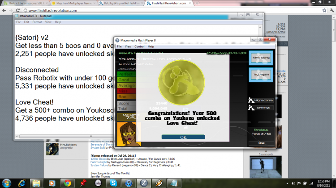
Task: Open Winamp from the taskbar
Action: (x=159, y=183)
